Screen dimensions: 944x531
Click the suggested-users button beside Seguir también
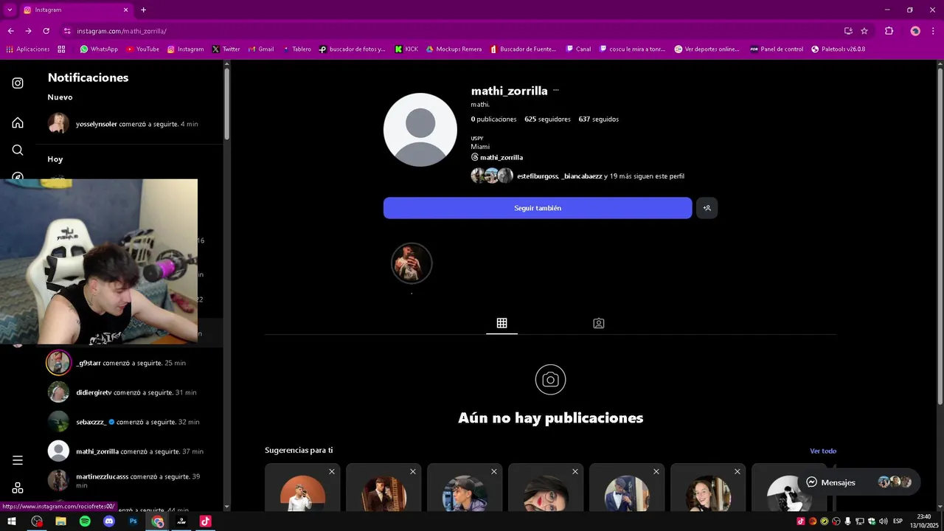(707, 208)
